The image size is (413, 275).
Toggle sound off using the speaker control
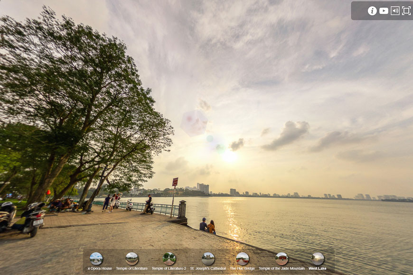point(394,10)
